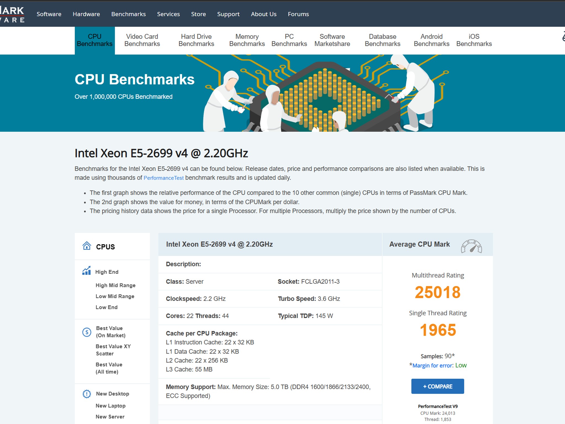Screen dimensions: 565x424
Task: Open New Laptop CPUs list
Action: coord(111,406)
